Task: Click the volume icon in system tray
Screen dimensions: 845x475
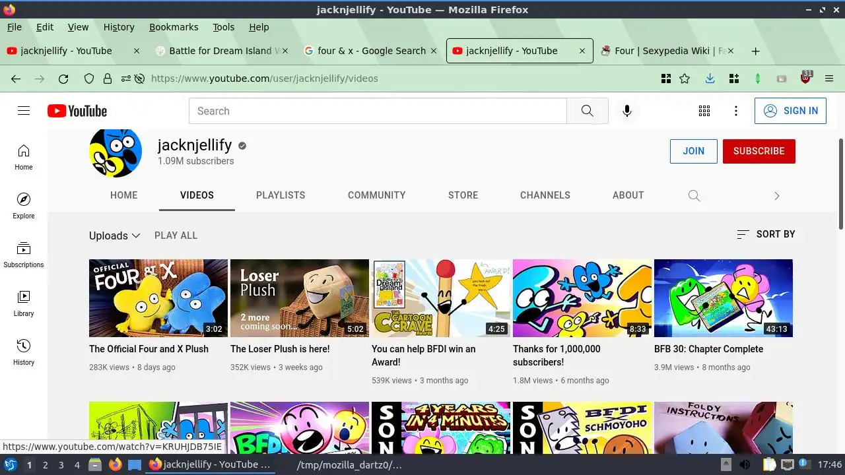Action: 745,464
